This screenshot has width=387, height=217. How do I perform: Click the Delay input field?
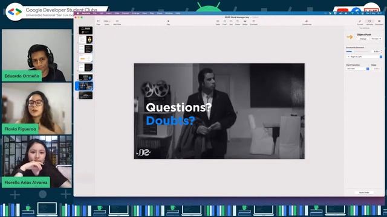coord(376,69)
